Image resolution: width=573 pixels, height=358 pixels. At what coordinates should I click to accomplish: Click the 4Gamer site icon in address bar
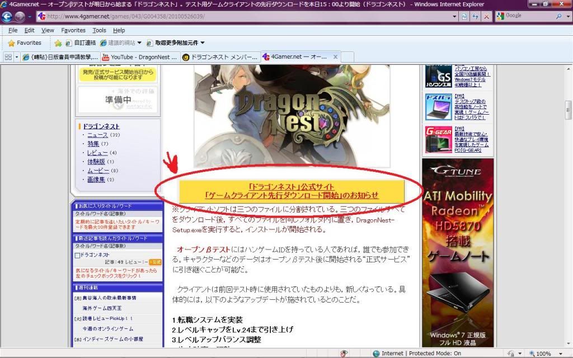coord(41,16)
